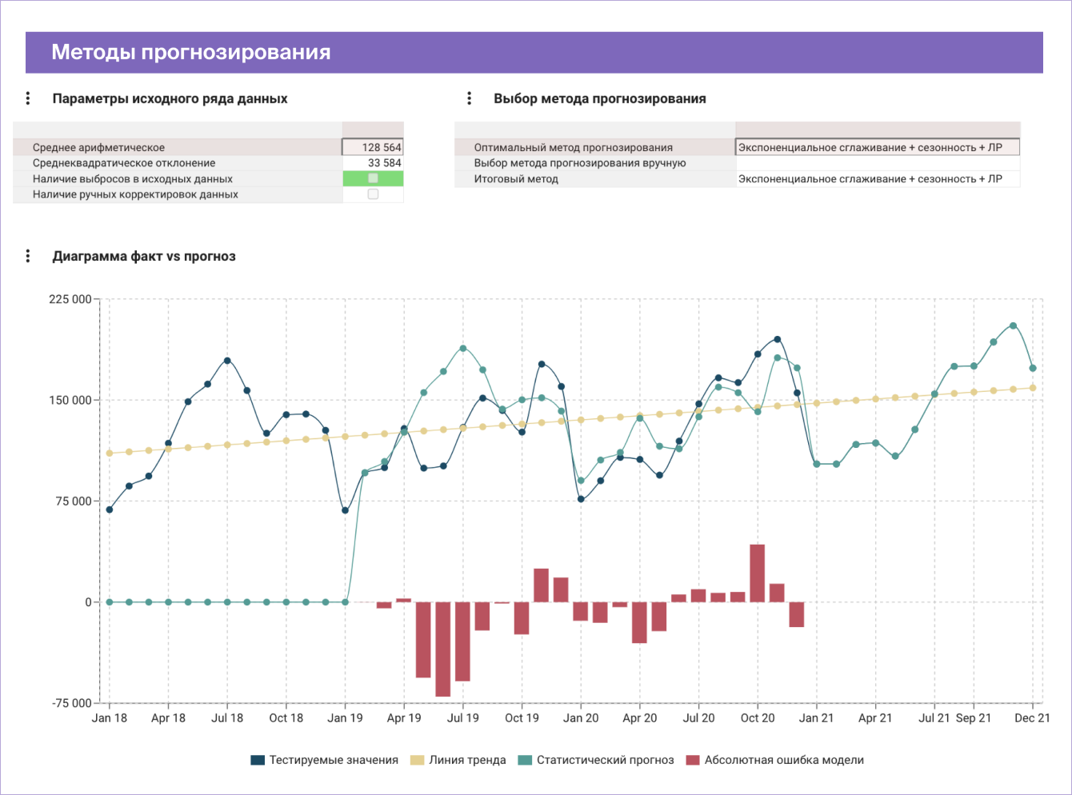This screenshot has width=1072, height=795.
Task: Click the largest positive error bar near Oct 20
Action: (758, 573)
